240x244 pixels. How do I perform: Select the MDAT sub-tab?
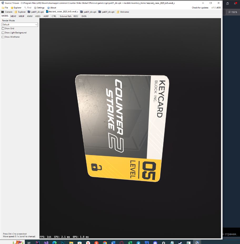point(13,16)
